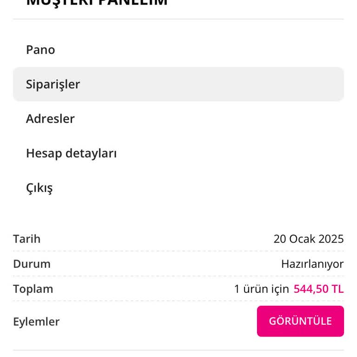357x357 pixels.
Task: Log out via the Çıkış link
Action: [x=39, y=188]
